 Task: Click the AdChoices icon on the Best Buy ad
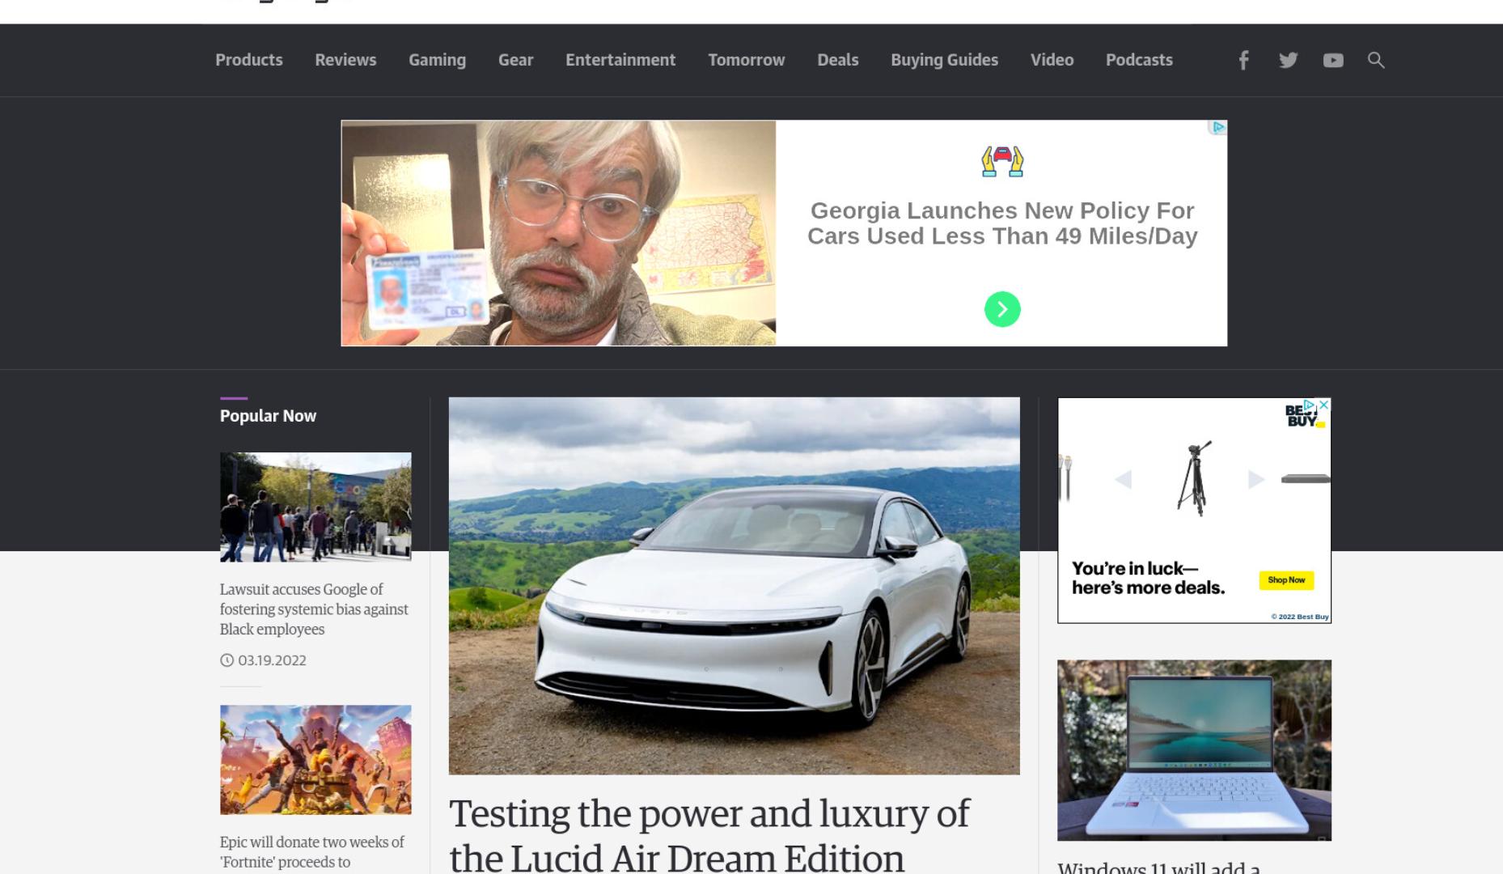tap(1310, 405)
